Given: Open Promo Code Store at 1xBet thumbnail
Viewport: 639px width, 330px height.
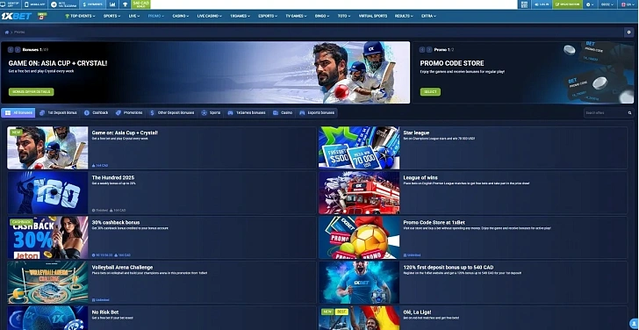Looking at the screenshot, I should [x=359, y=238].
